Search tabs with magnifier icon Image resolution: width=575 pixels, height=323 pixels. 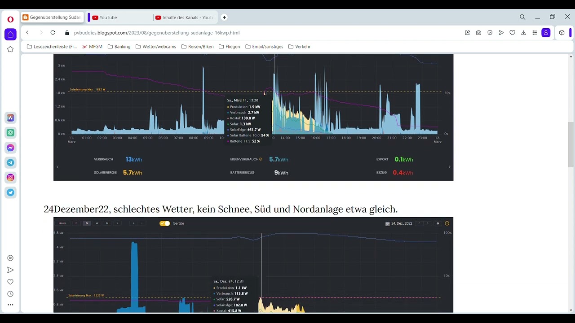(522, 17)
